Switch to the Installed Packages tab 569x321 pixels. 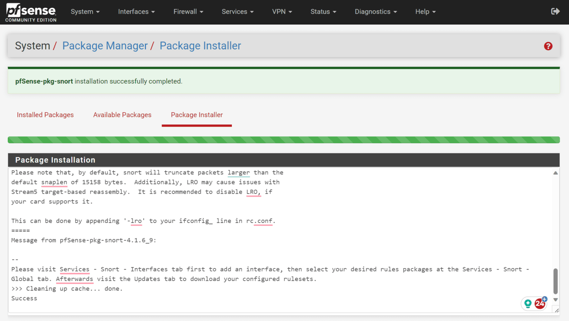pyautogui.click(x=45, y=115)
